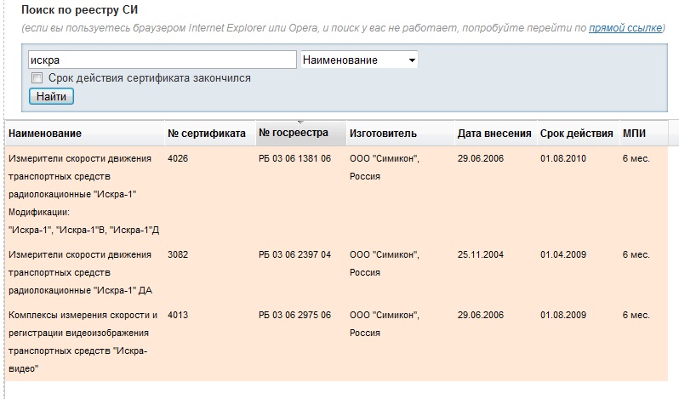This screenshot has height=399, width=679.
Task: Sort table by "Срок действия" column header
Action: (576, 134)
